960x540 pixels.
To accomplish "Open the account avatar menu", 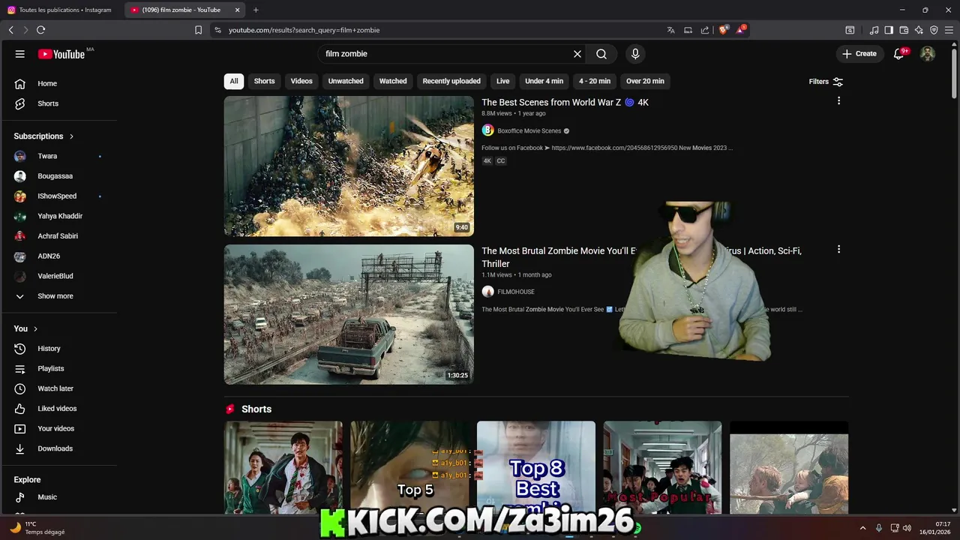I will 928,54.
